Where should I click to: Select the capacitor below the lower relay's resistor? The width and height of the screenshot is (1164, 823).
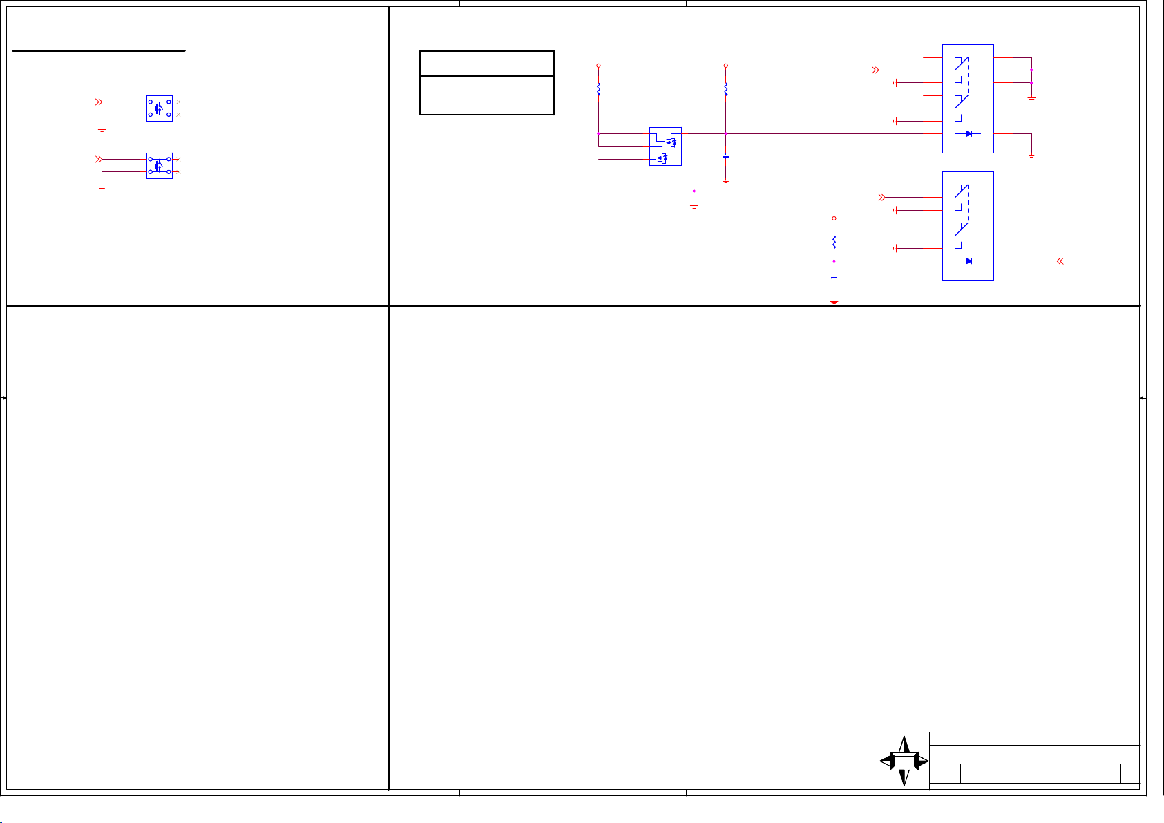tap(834, 277)
